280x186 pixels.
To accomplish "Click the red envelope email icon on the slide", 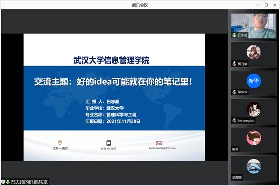I will click(x=159, y=143).
